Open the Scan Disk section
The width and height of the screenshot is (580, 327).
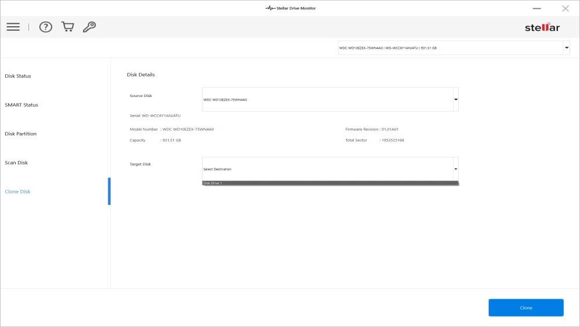[x=16, y=163]
